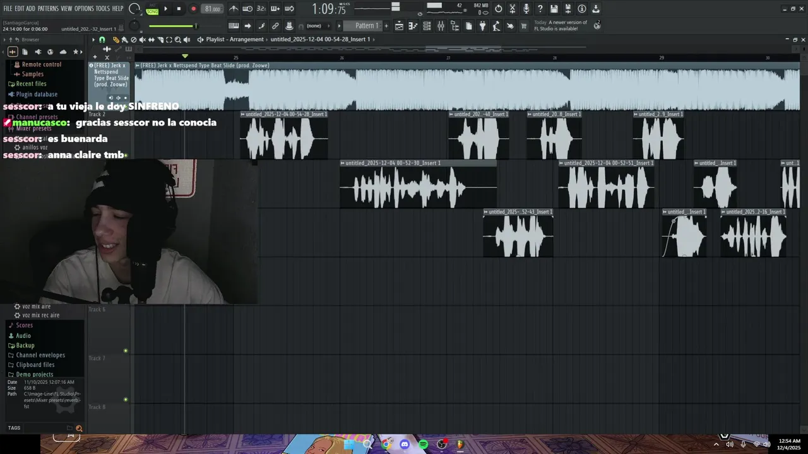
Task: Open the FILE menu
Action: click(8, 9)
